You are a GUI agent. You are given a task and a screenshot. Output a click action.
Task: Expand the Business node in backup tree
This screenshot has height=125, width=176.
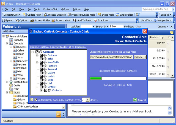tap(37, 55)
